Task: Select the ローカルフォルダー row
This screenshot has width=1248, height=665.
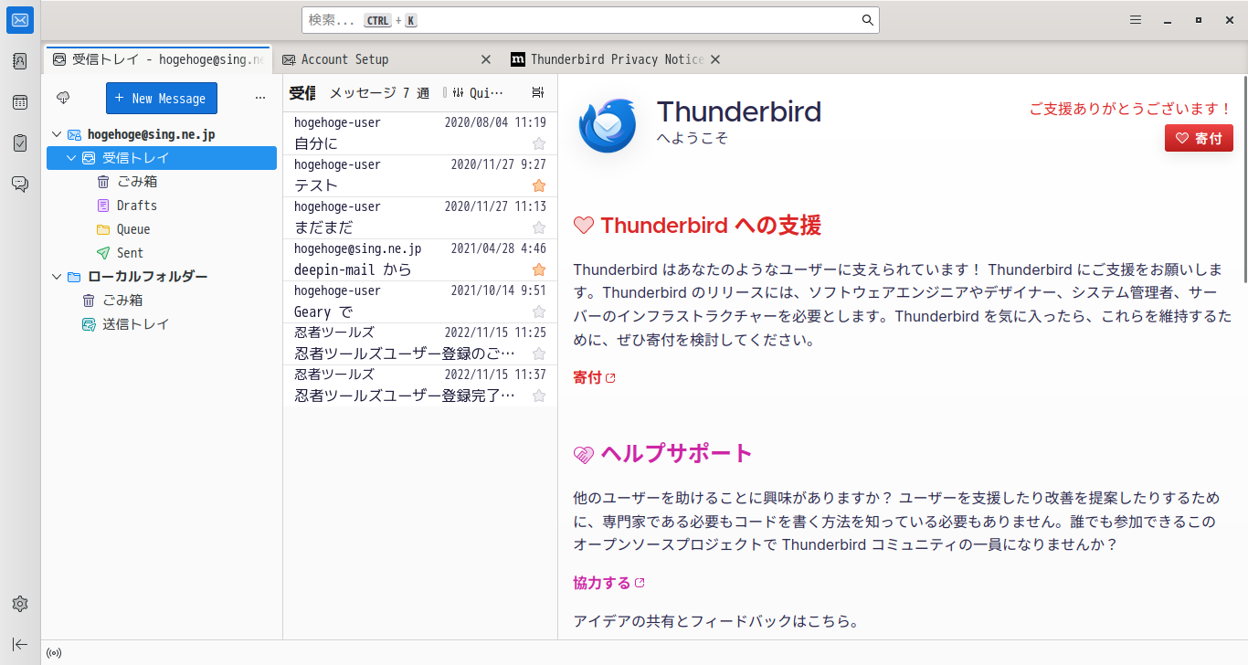Action: (x=162, y=277)
